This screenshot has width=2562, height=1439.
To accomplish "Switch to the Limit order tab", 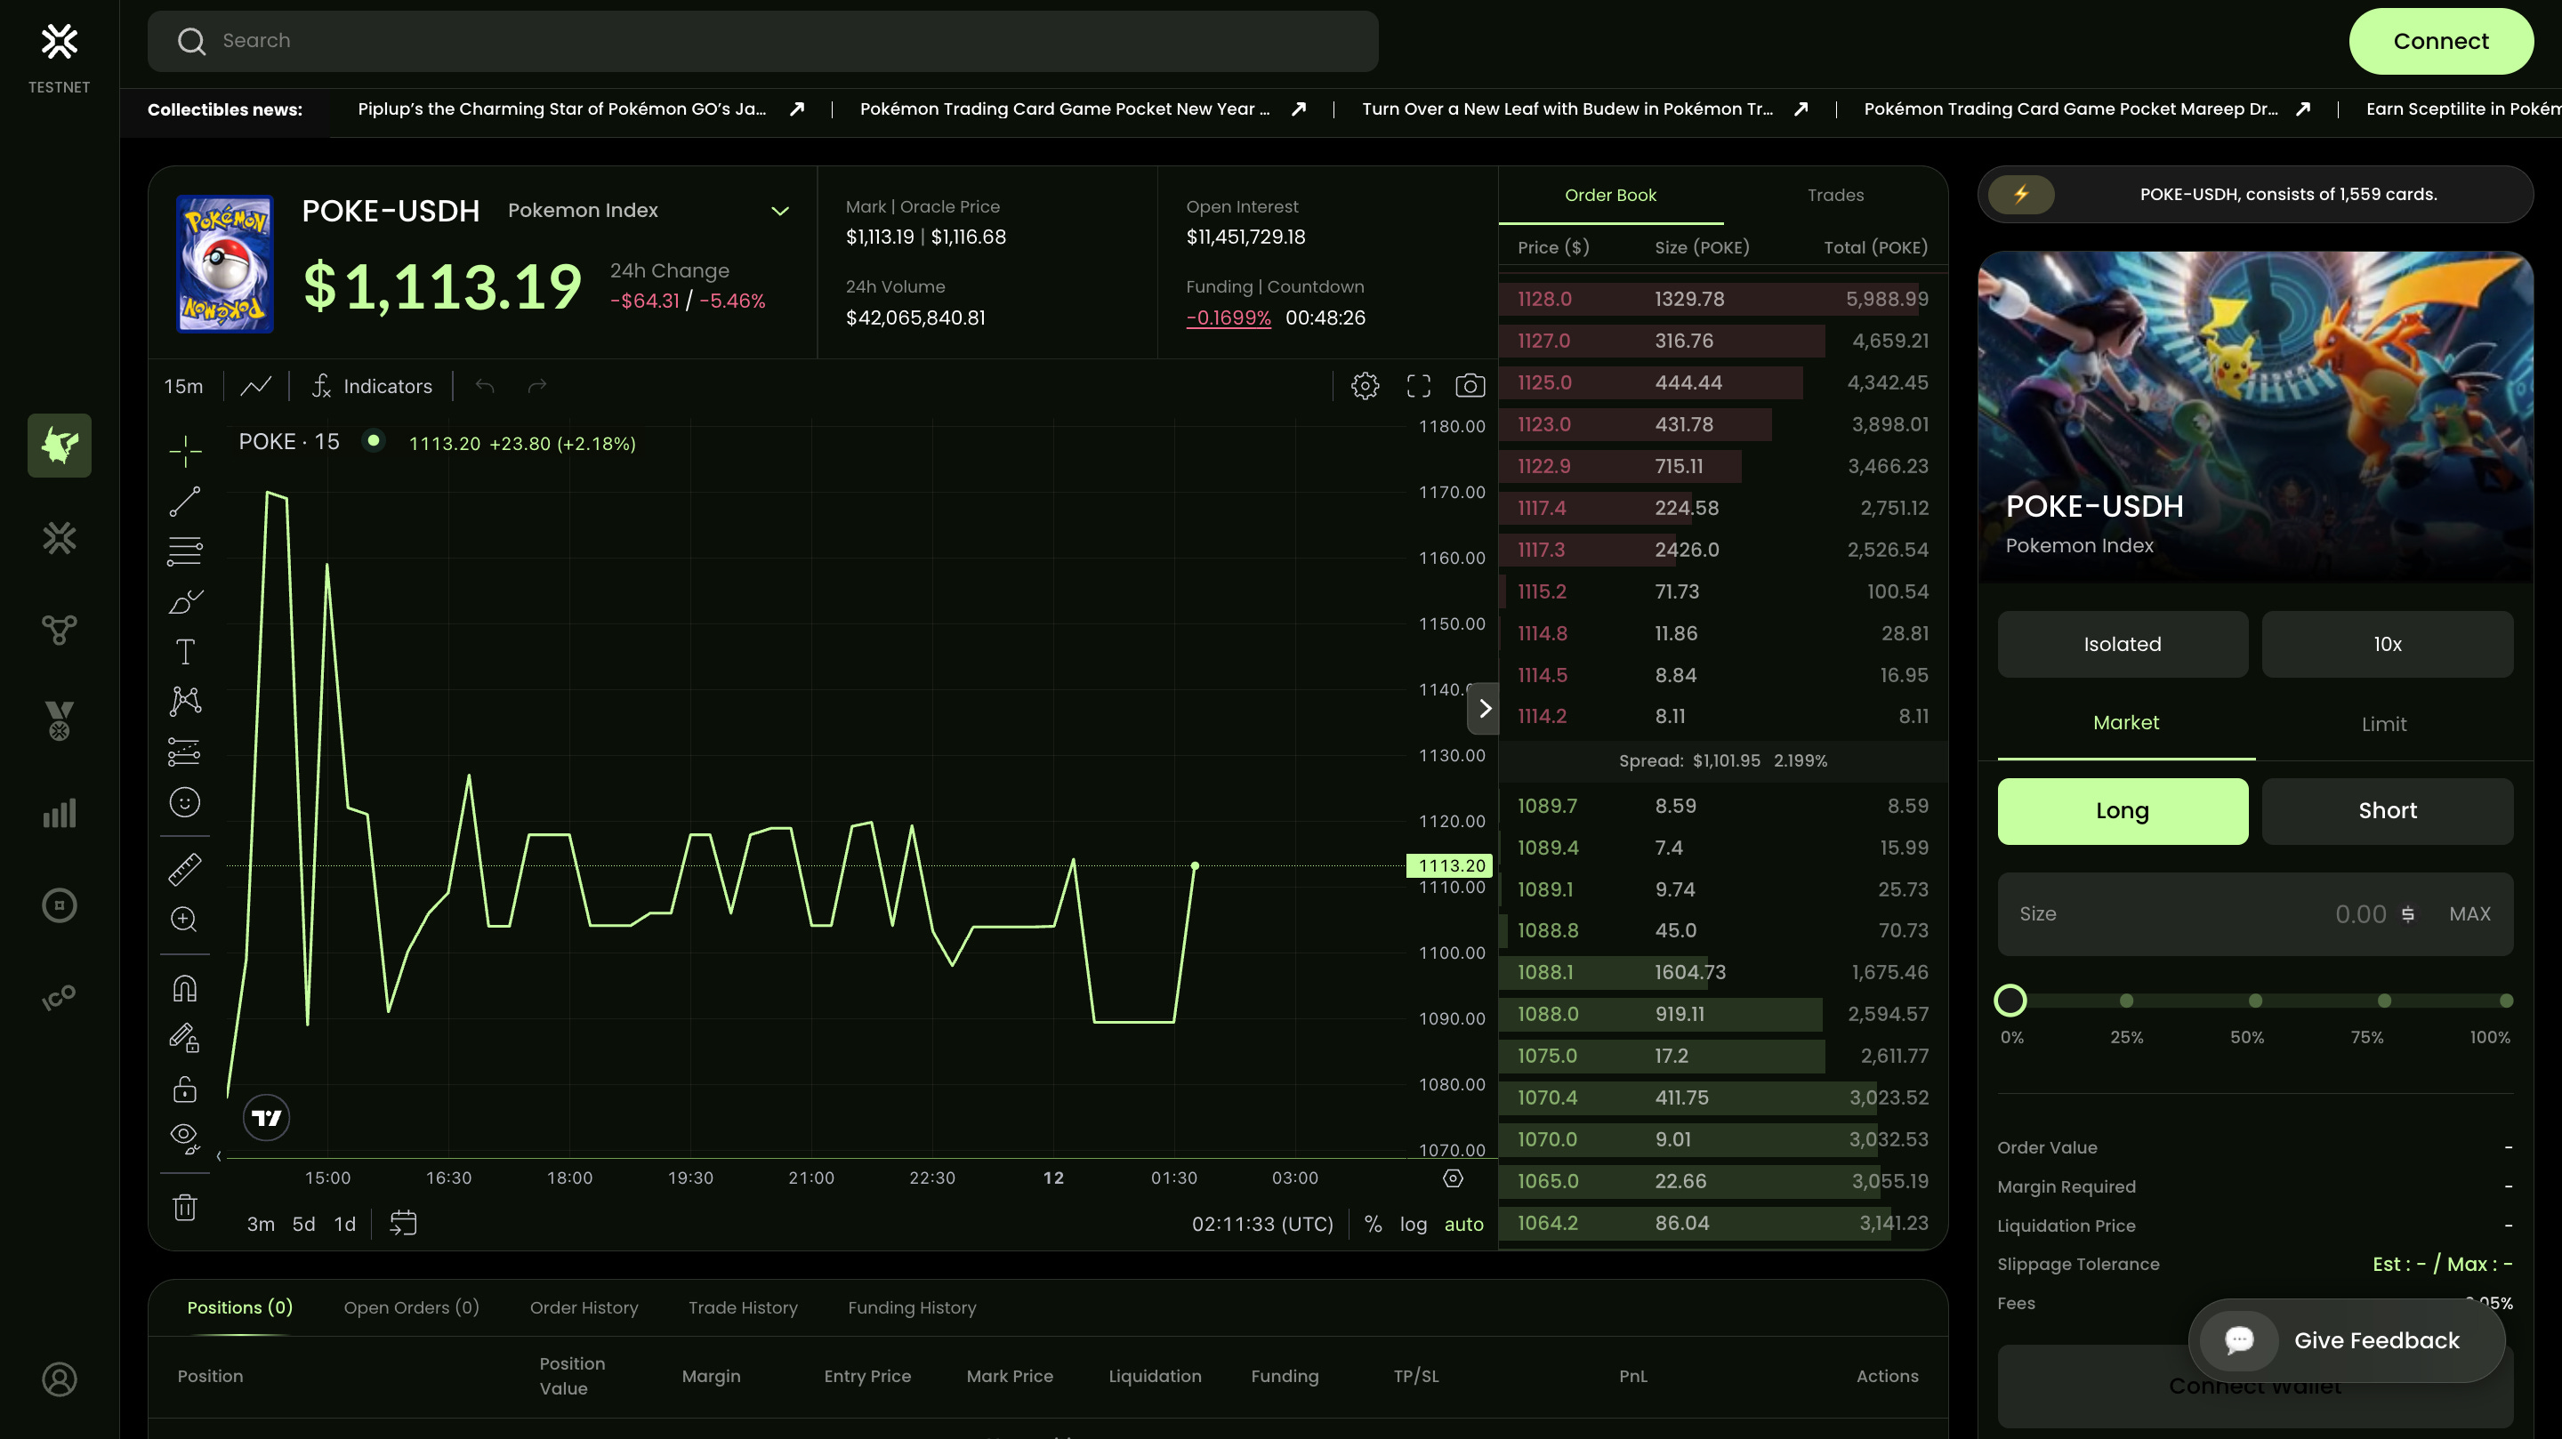I will pyautogui.click(x=2384, y=724).
